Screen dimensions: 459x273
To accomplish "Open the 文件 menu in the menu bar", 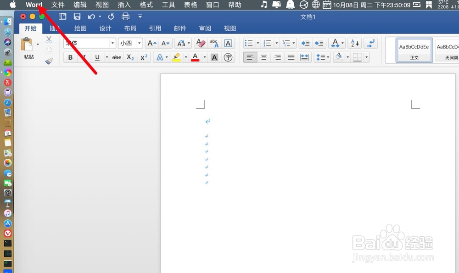I will [x=58, y=5].
